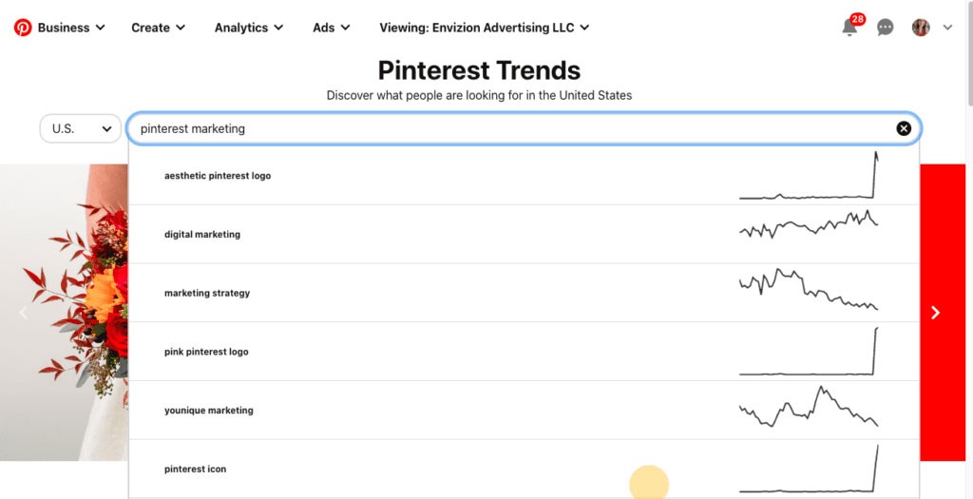The height and width of the screenshot is (499, 973).
Task: Click inside the trends search field
Action: tap(513, 128)
